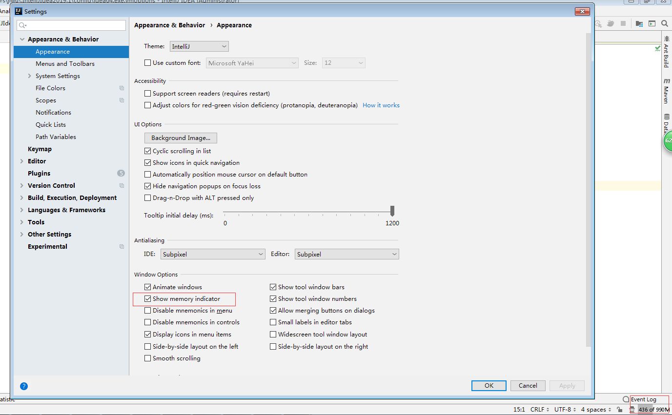Click the inspector hector icon in status bar

[x=632, y=410]
